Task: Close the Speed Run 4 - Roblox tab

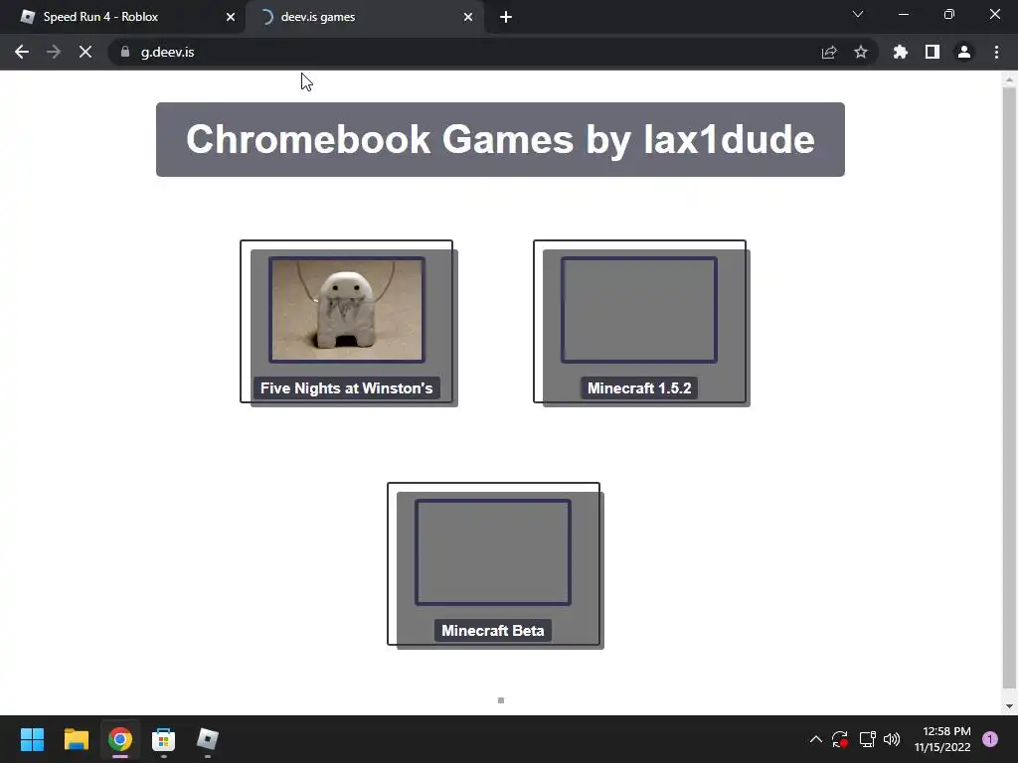Action: [x=231, y=17]
